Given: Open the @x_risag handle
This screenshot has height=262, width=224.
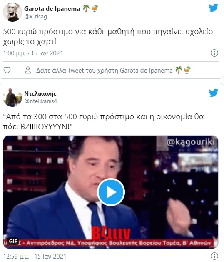Looking at the screenshot, I should (x=35, y=17).
